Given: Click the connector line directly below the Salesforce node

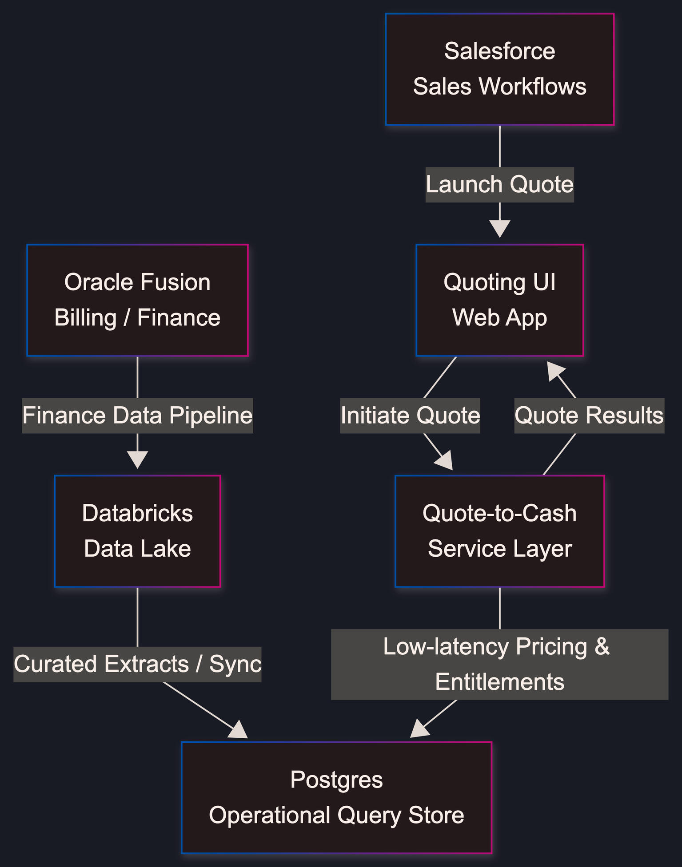Looking at the screenshot, I should tap(500, 146).
